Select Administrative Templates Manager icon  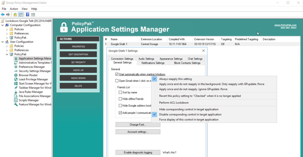click(x=16, y=63)
